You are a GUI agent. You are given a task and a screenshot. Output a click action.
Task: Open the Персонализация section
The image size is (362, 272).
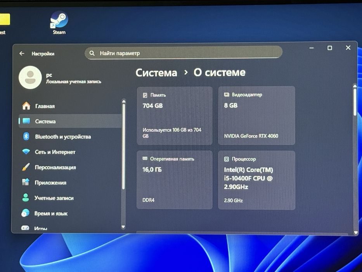[x=70, y=167]
